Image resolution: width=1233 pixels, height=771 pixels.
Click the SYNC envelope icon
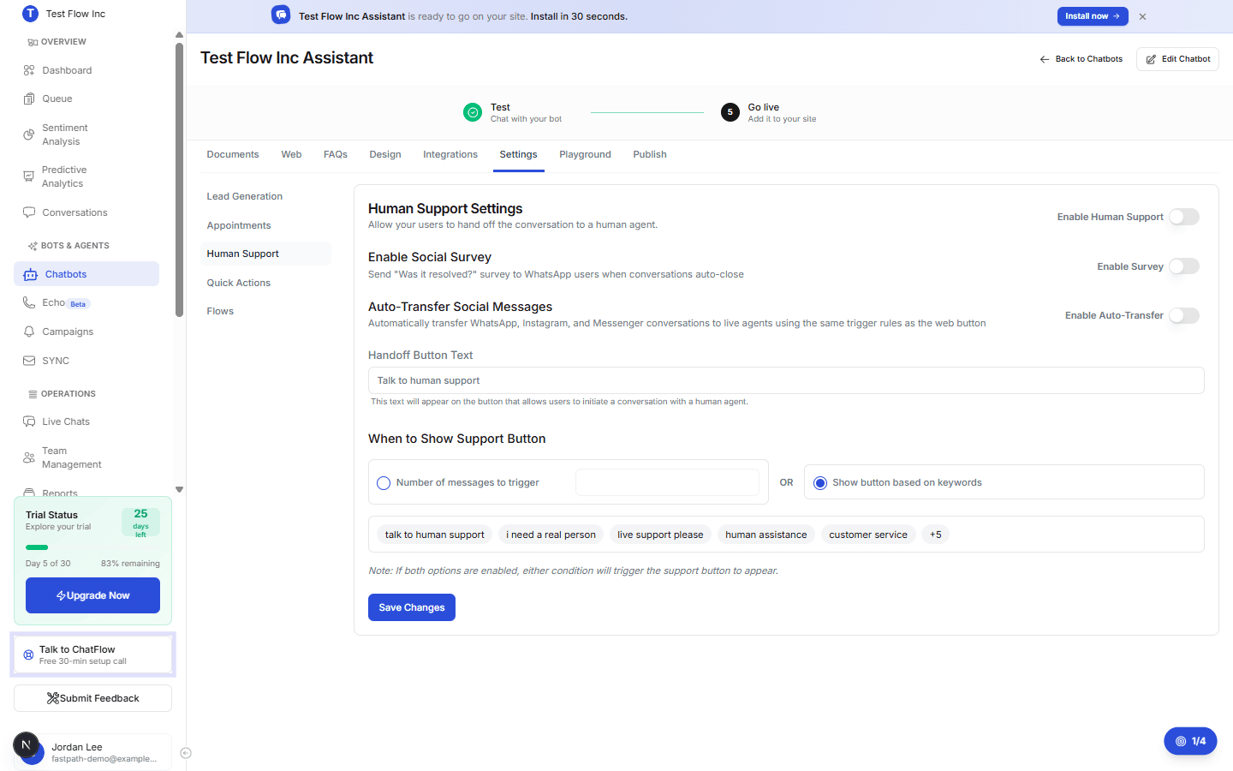pos(29,361)
